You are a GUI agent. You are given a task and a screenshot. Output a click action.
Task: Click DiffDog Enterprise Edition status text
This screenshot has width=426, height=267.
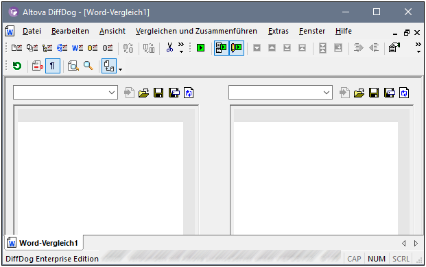coord(52,259)
